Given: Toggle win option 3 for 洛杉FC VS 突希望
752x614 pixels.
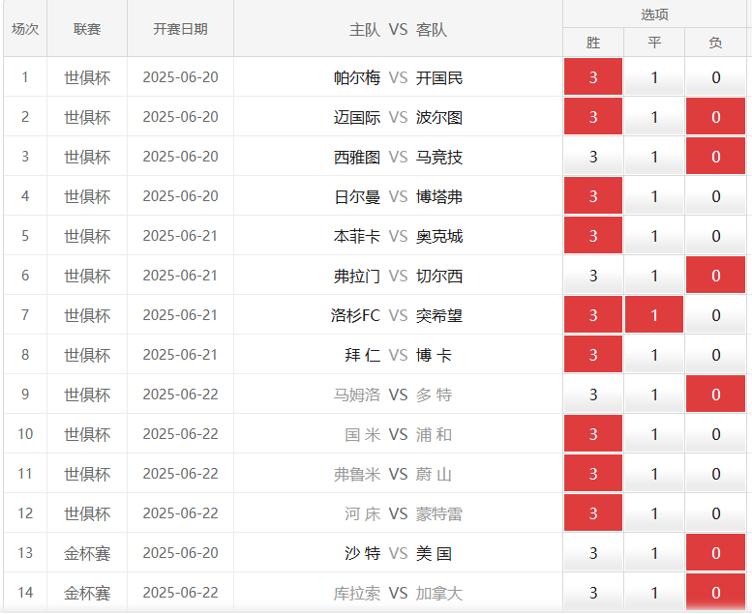Looking at the screenshot, I should [592, 315].
